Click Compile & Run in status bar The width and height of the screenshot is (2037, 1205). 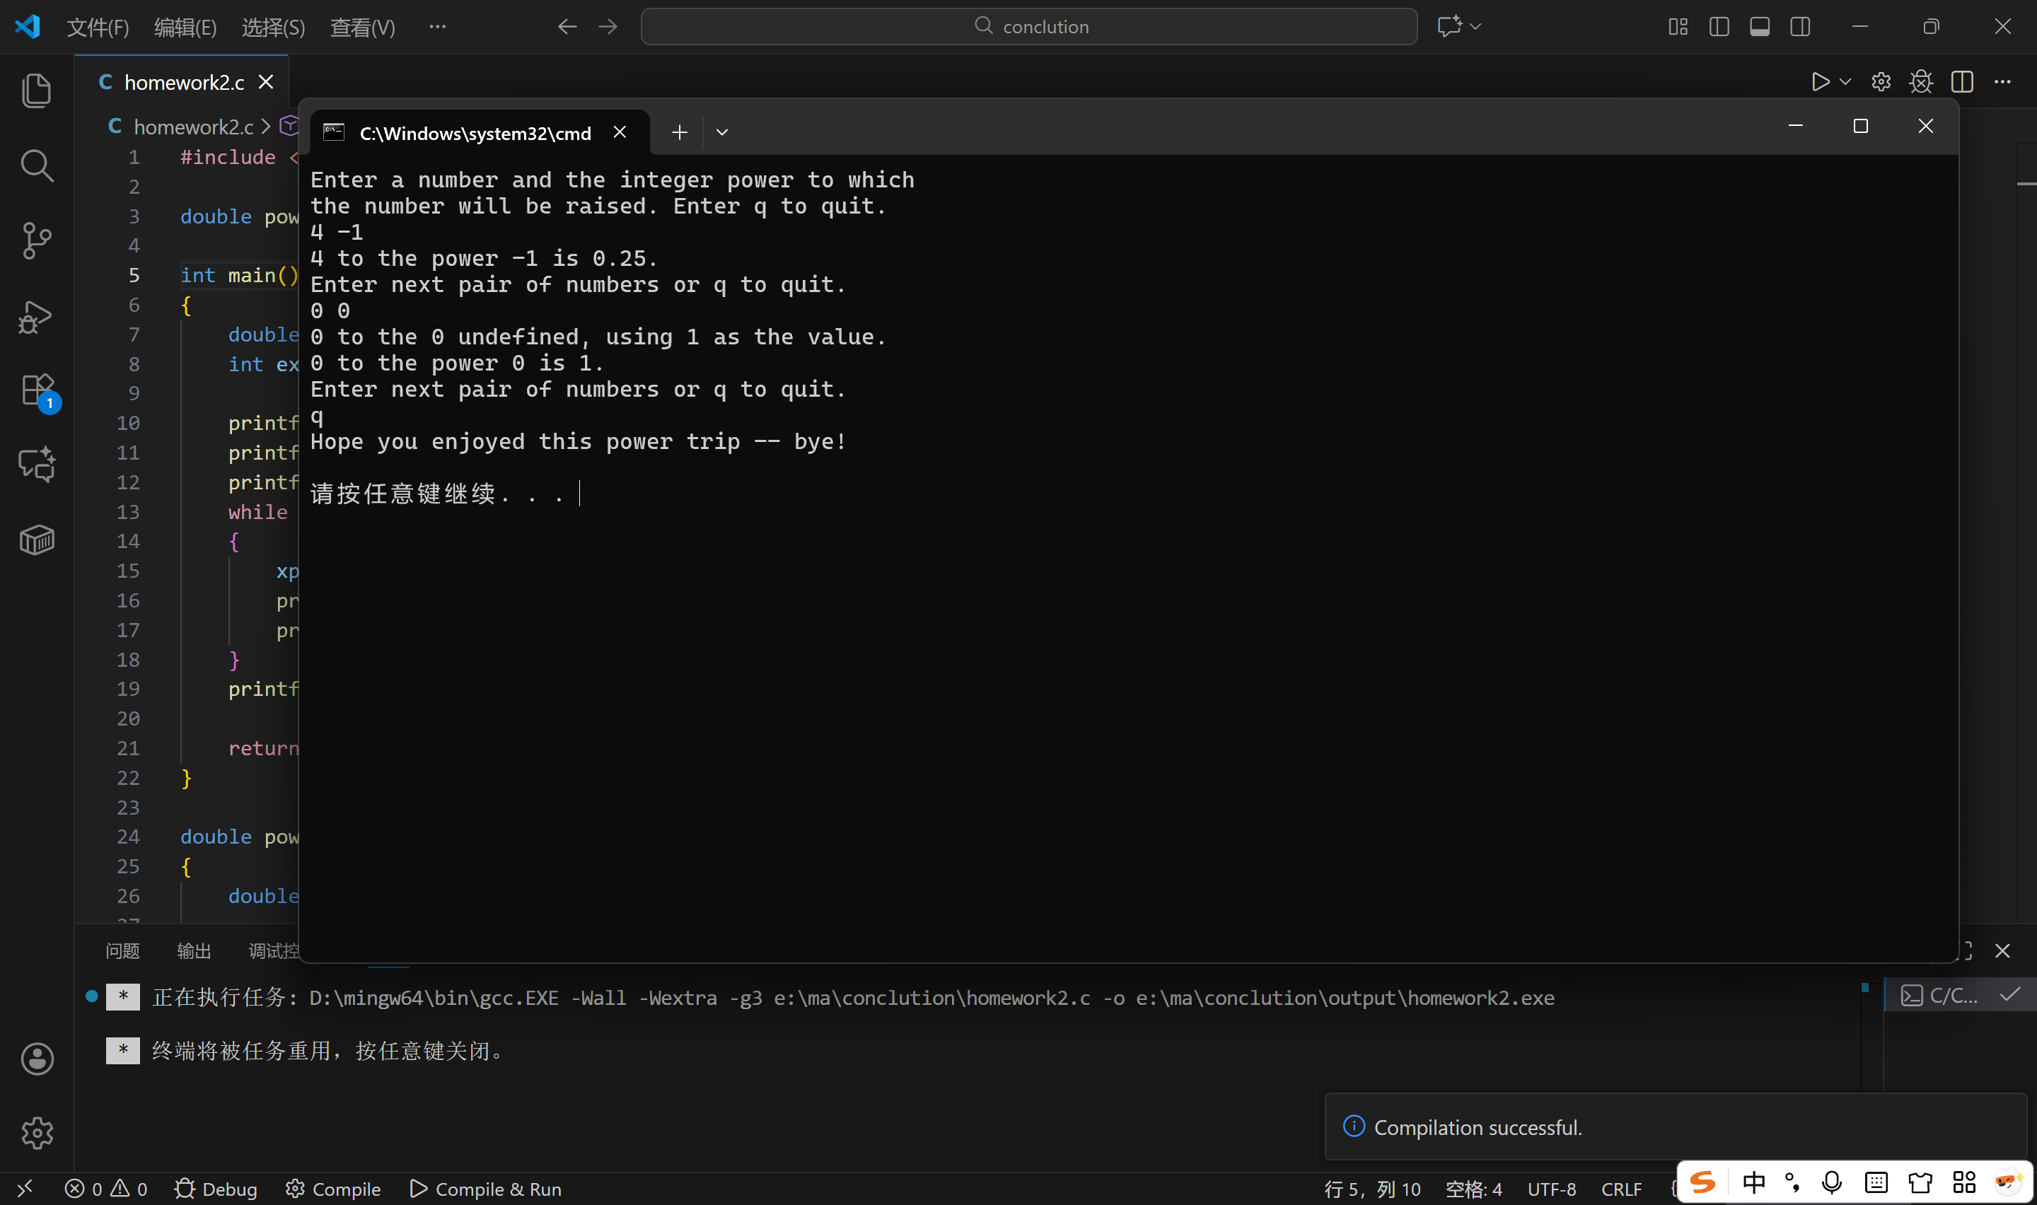[x=485, y=1189]
